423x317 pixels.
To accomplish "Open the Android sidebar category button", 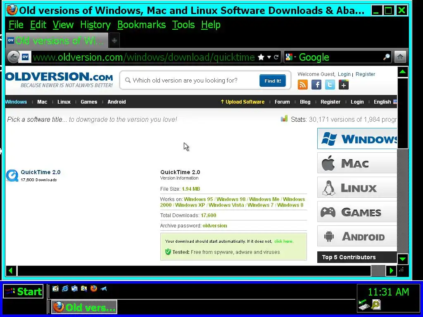I will tap(357, 236).
